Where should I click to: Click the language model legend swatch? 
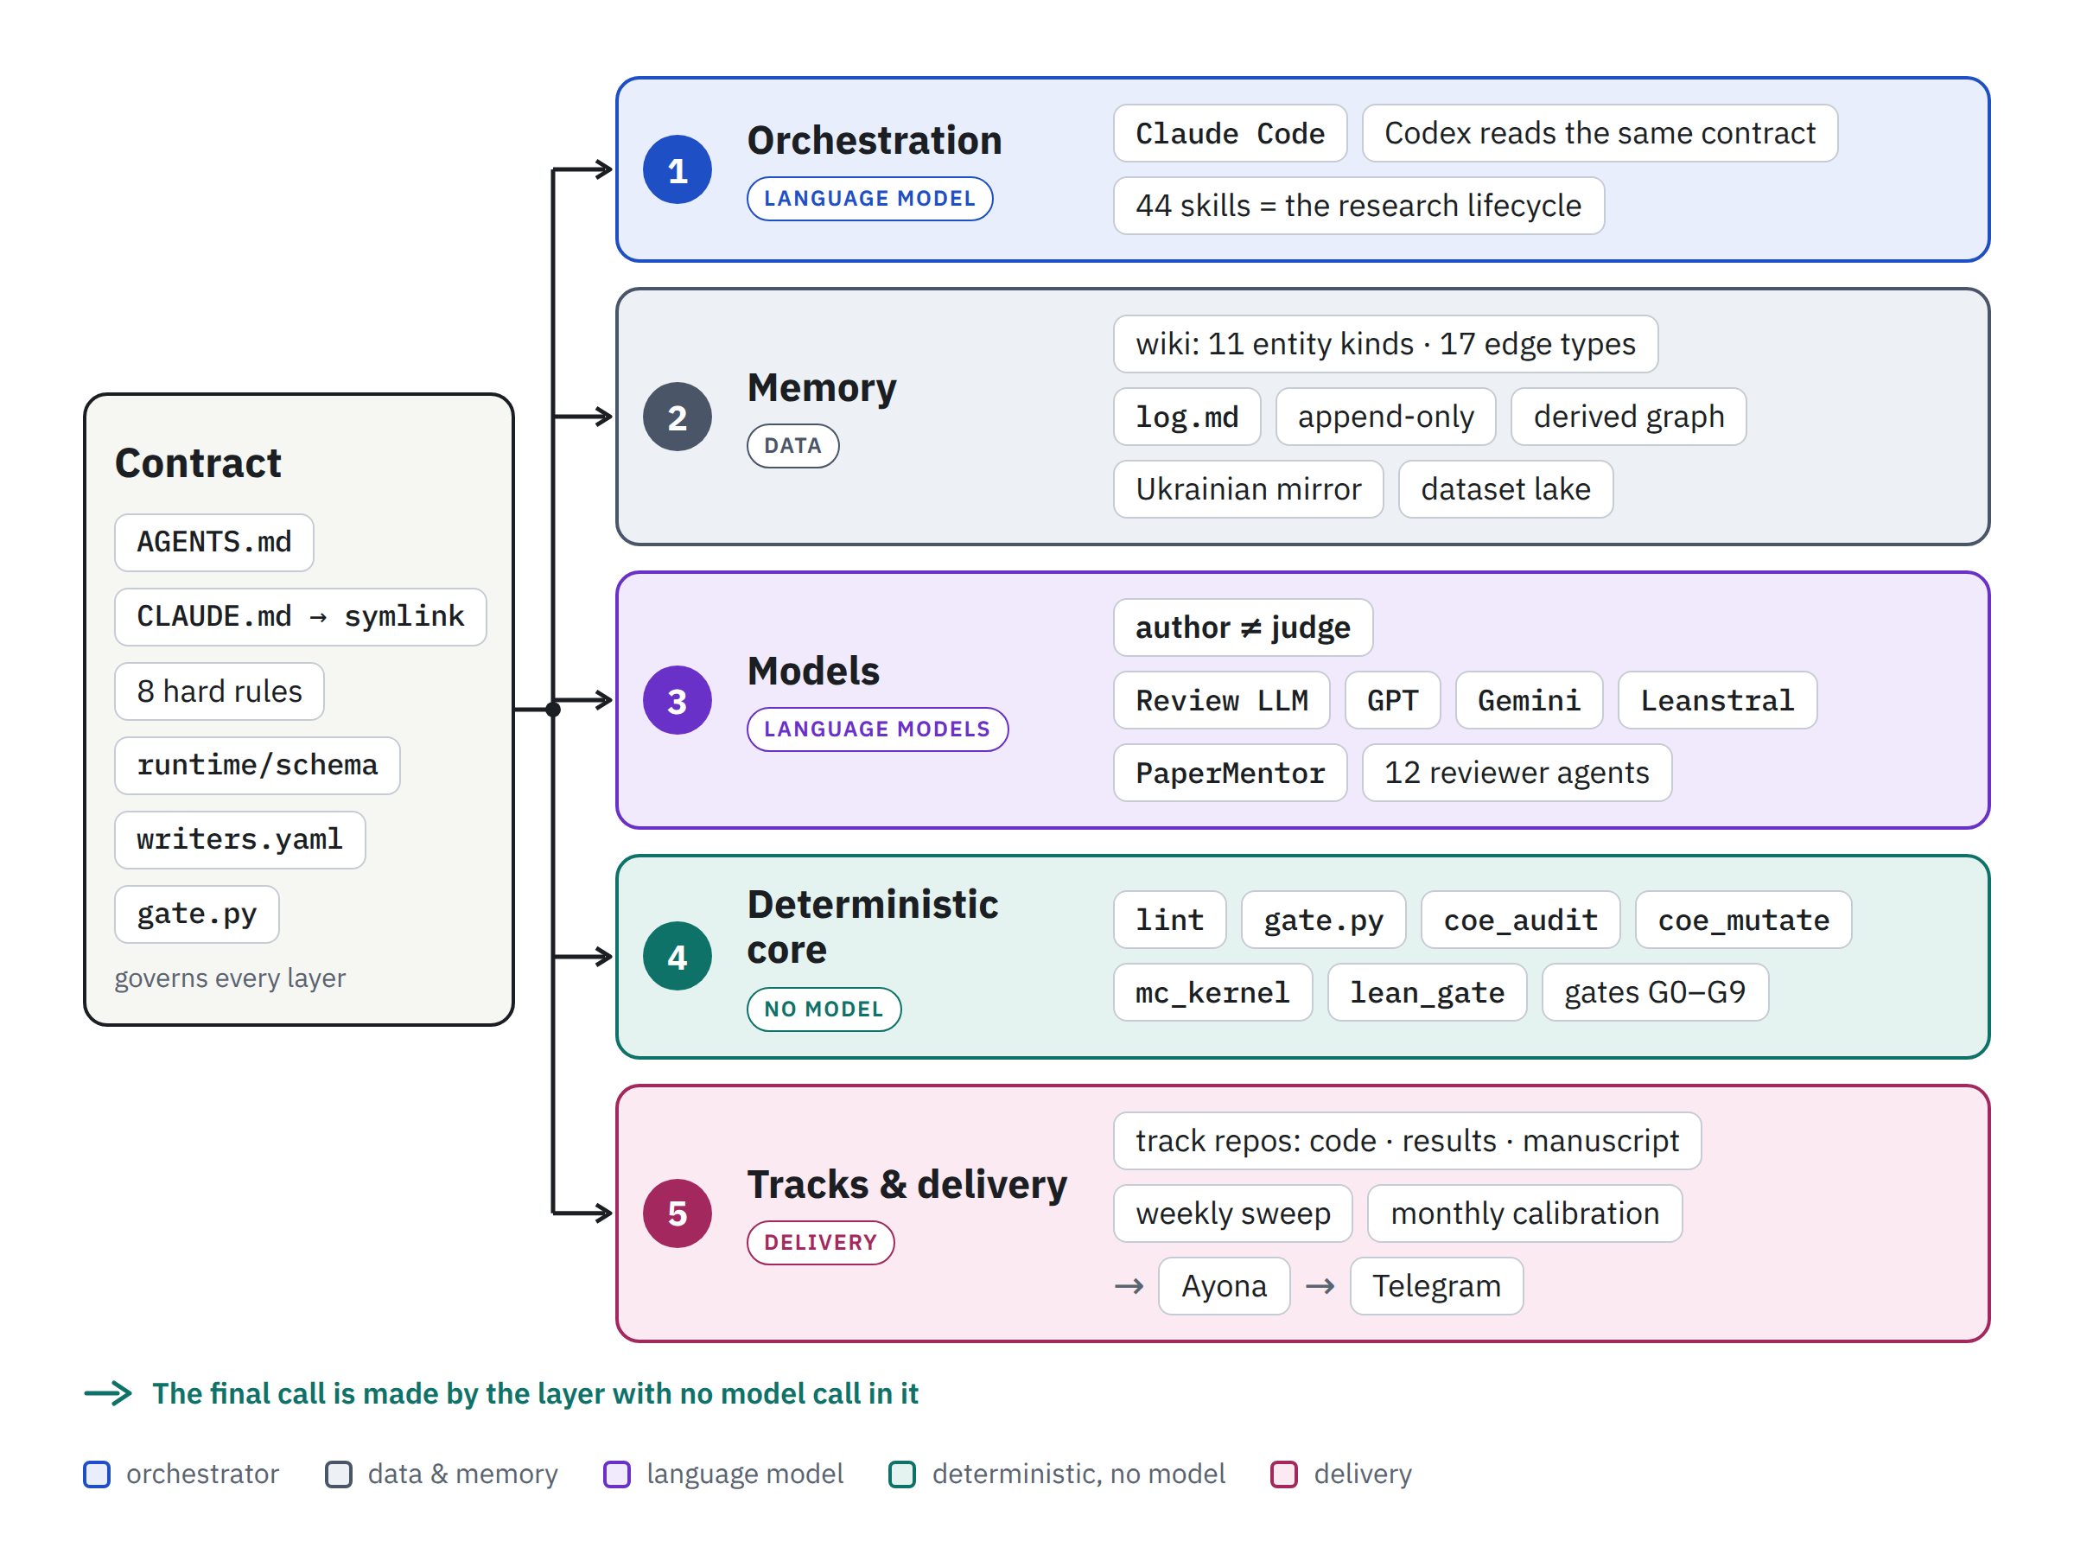point(617,1474)
